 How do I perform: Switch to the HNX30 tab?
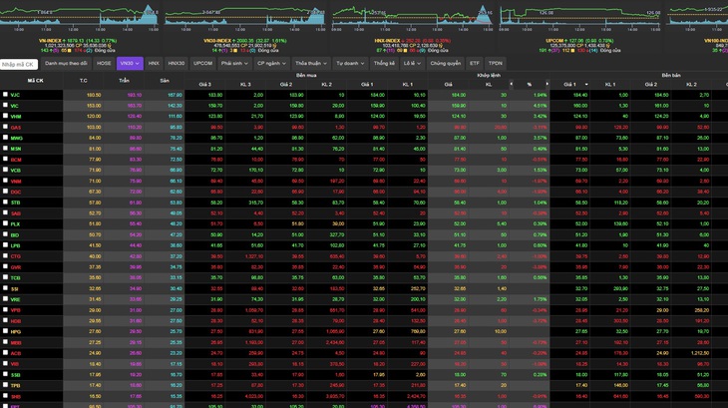click(x=176, y=63)
